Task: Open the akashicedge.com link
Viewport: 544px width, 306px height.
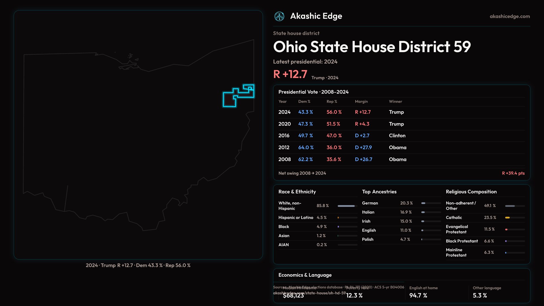Action: click(x=509, y=16)
